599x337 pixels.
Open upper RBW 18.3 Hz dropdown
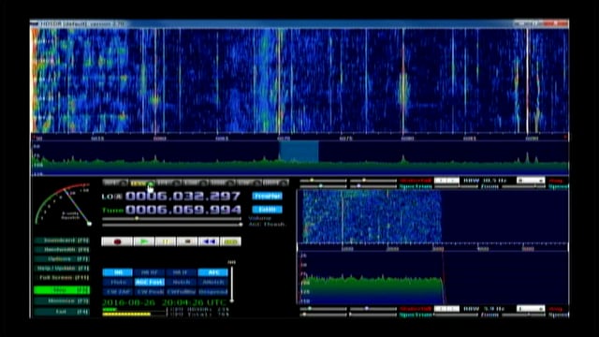point(531,181)
